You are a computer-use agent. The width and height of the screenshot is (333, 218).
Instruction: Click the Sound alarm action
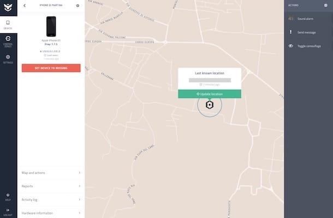(308, 19)
